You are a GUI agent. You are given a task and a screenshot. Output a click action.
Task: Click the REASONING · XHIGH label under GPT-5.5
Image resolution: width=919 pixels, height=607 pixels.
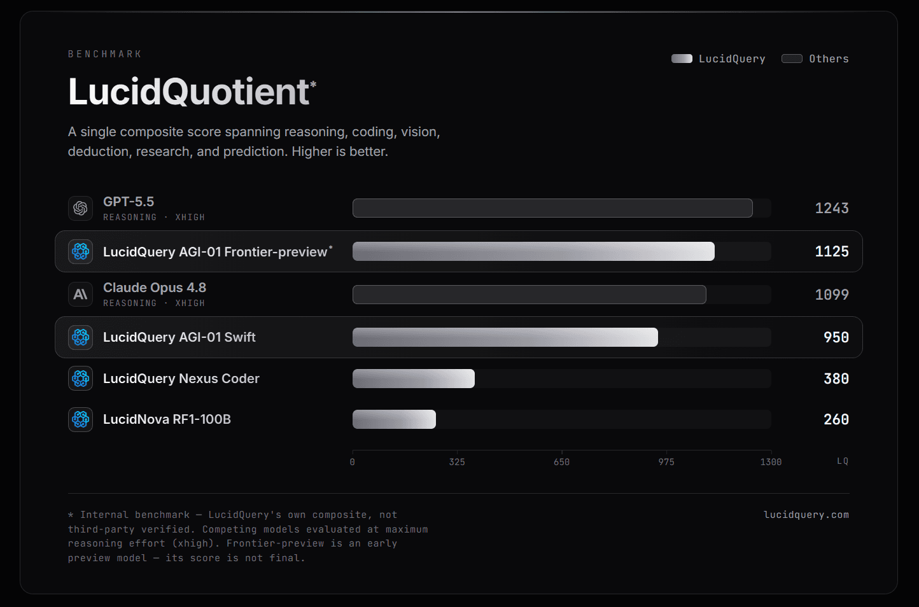154,218
